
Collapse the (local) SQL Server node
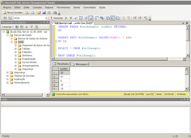(x=4, y=32)
